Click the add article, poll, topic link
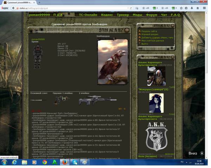Viewport: 211px width, 168px height. click(x=158, y=38)
